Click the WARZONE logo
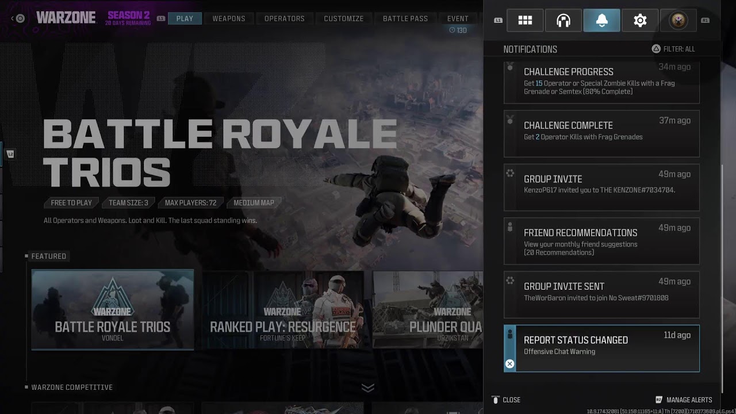This screenshot has width=736, height=414. click(x=66, y=18)
